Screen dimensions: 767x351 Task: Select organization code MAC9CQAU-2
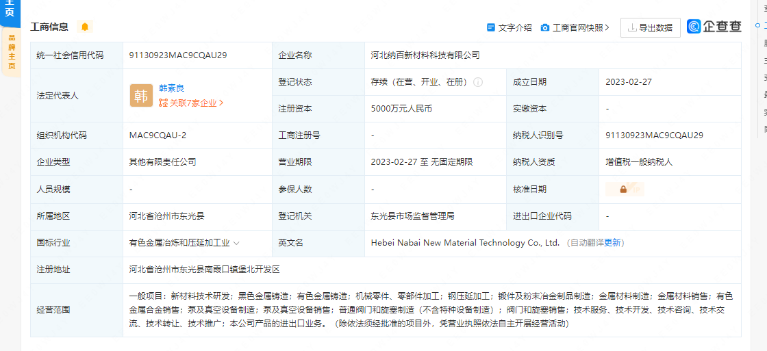pyautogui.click(x=158, y=135)
